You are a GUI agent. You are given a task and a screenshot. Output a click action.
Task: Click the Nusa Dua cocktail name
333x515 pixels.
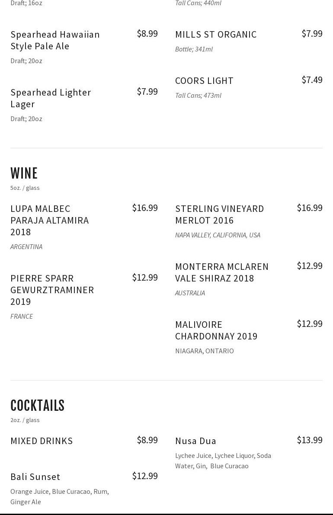195,441
